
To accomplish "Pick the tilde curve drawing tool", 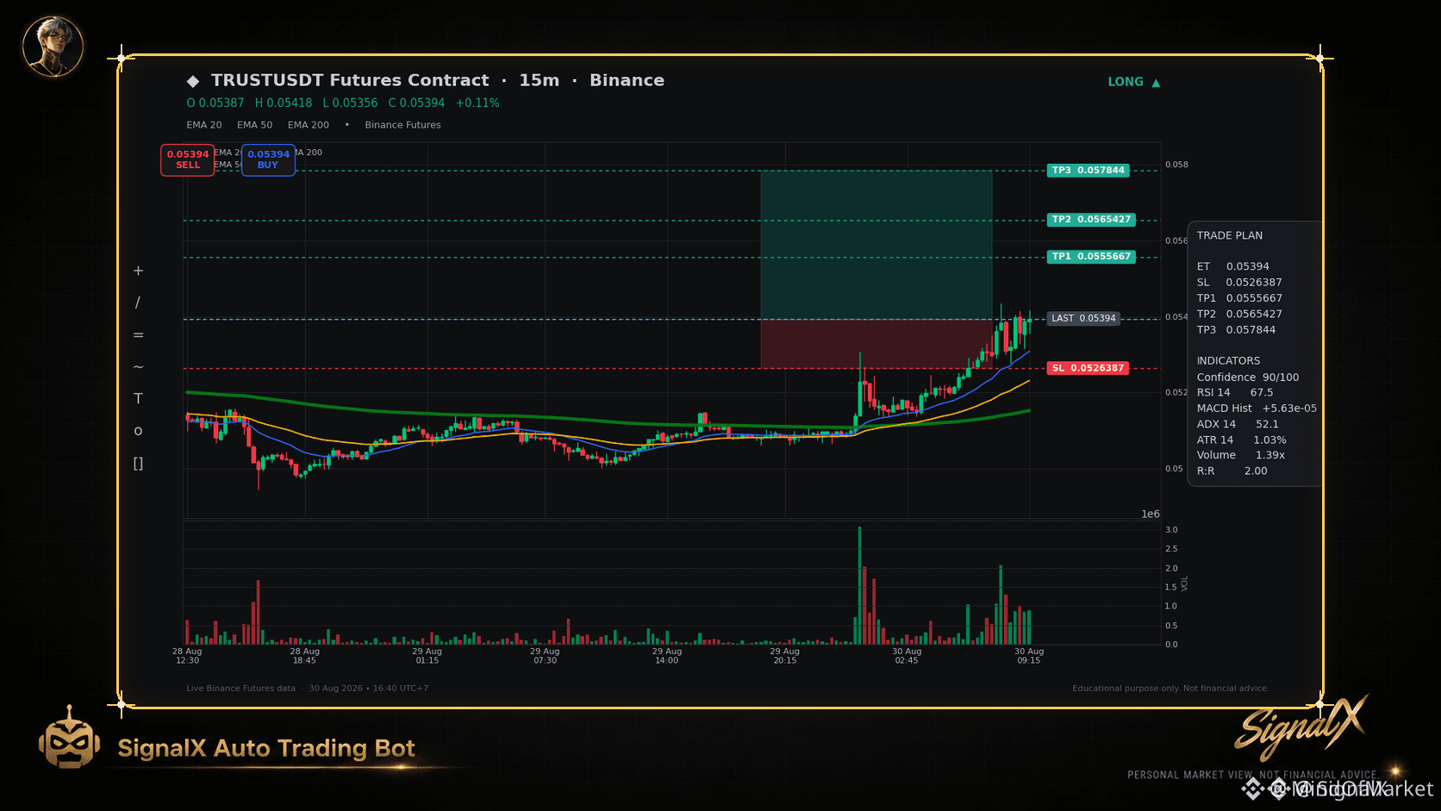I will 138,366.
